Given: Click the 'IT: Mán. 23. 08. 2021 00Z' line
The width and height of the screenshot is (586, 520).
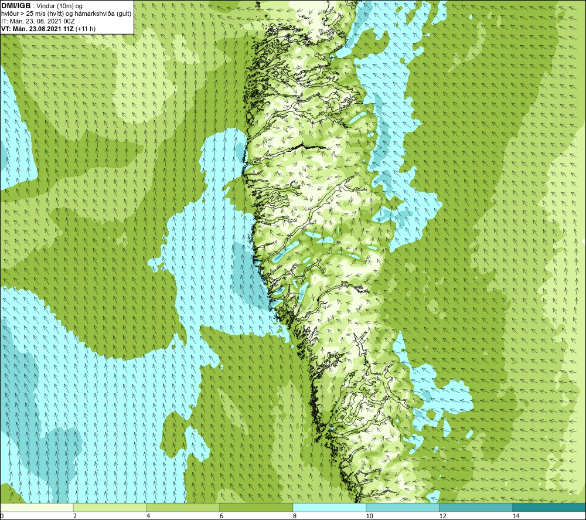Looking at the screenshot, I should (x=38, y=21).
